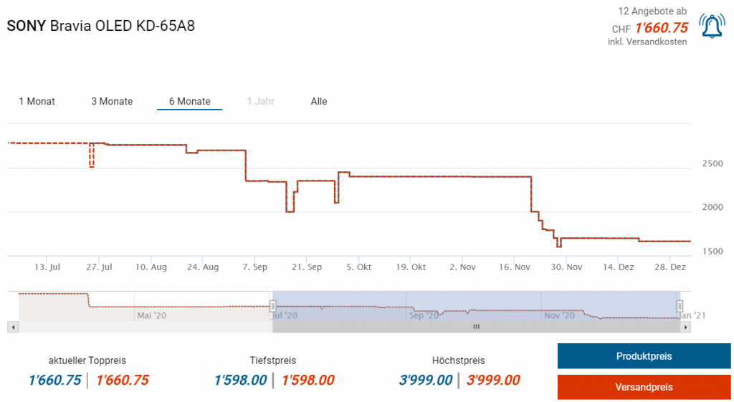Grab the right navigator range handle

(680, 306)
